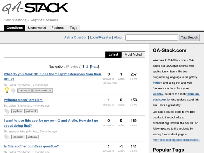204x153 pixels.
Task: Click the '-1' votes value
Action: pyautogui.click(x=121, y=147)
